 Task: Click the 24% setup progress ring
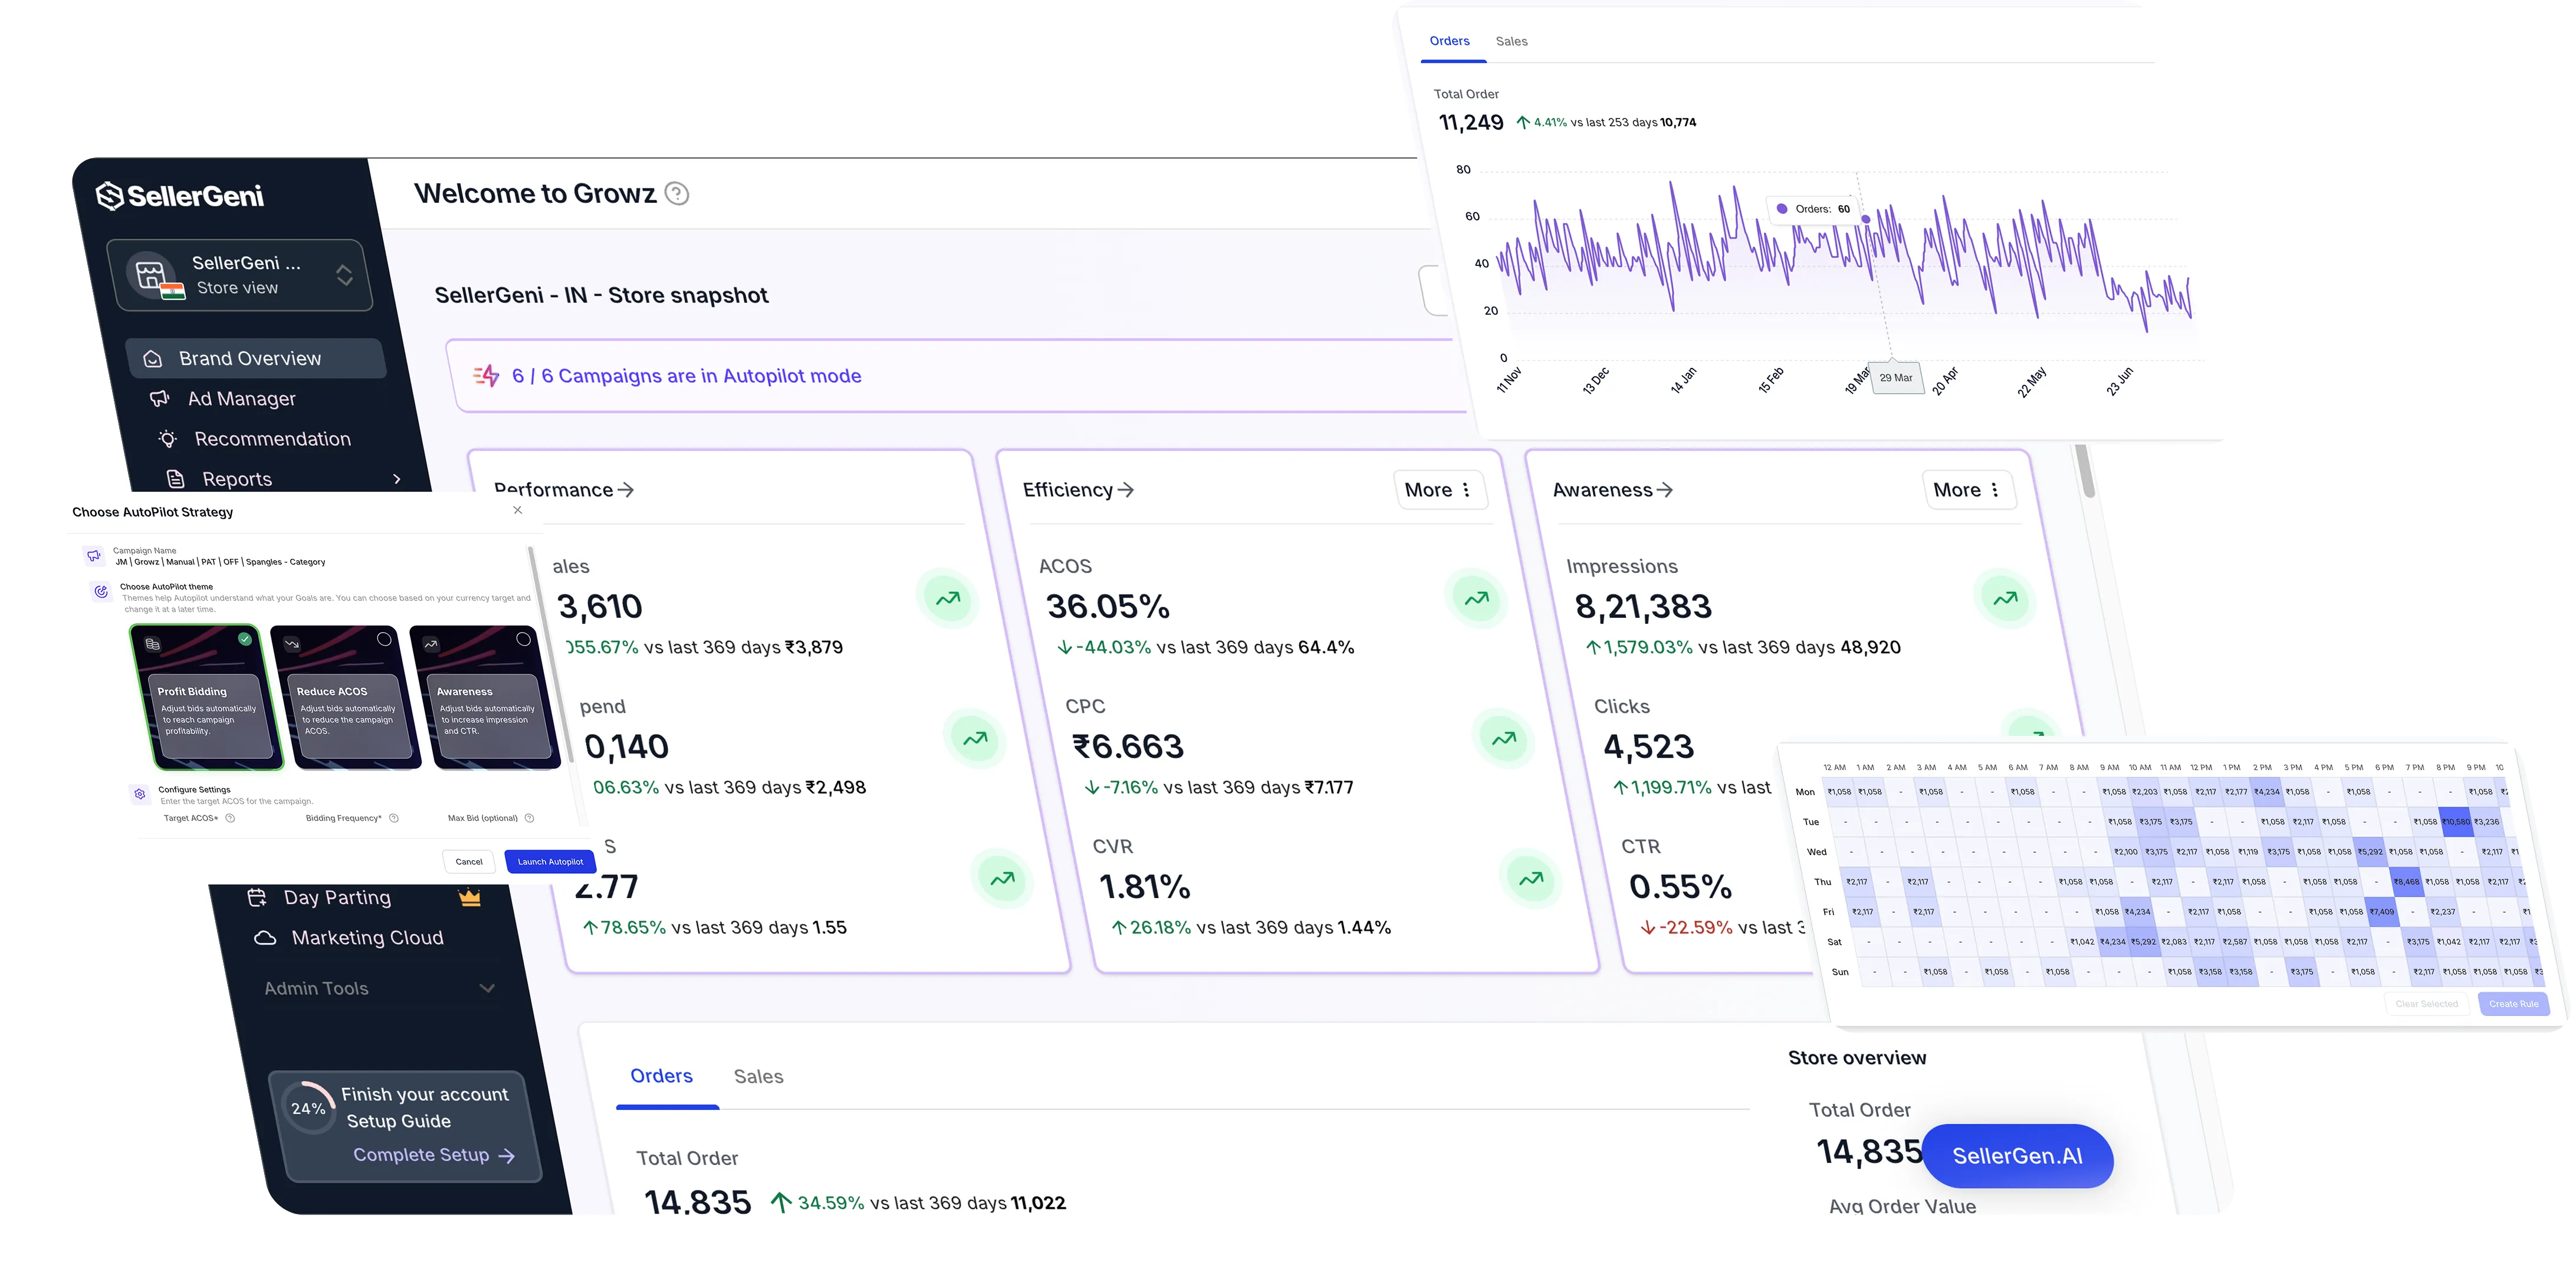pyautogui.click(x=308, y=1107)
